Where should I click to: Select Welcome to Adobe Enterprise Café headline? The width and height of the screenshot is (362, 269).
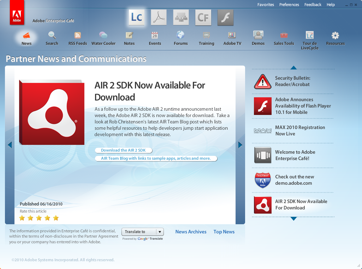[x=295, y=155]
